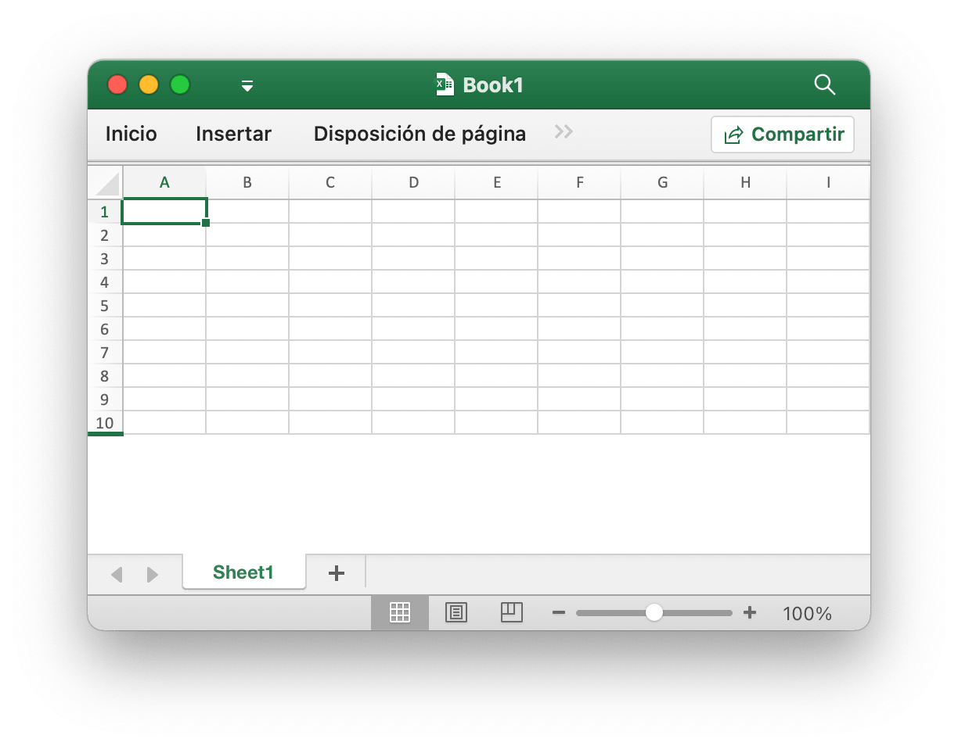
Task: Click the next sheet navigation arrow
Action: tap(152, 573)
